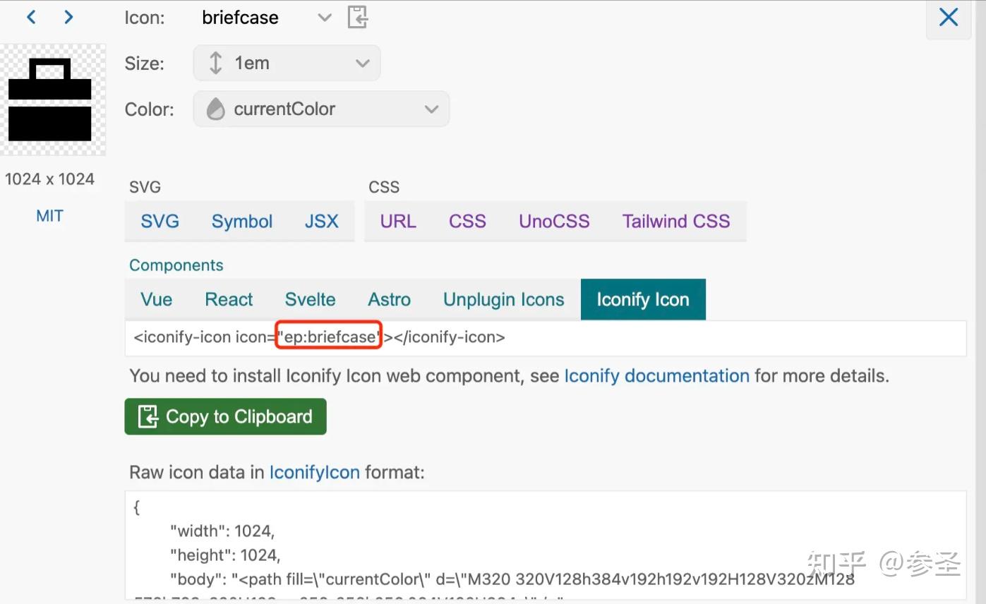Switch to the SVG tab
Screen dimensions: 986x604
click(160, 222)
